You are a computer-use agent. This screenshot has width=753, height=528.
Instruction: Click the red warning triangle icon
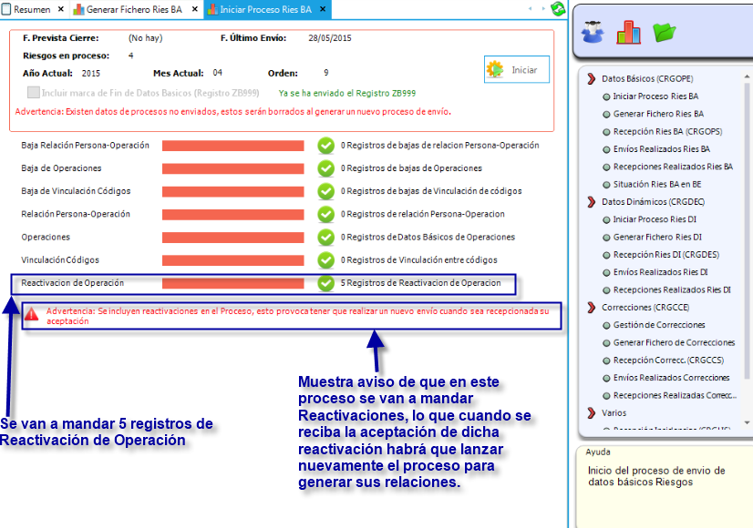point(32,314)
